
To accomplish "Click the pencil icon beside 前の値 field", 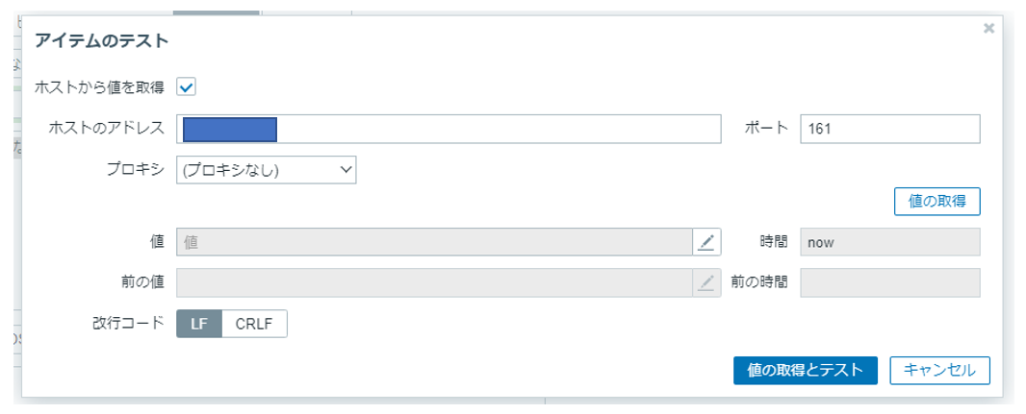I will [x=706, y=282].
